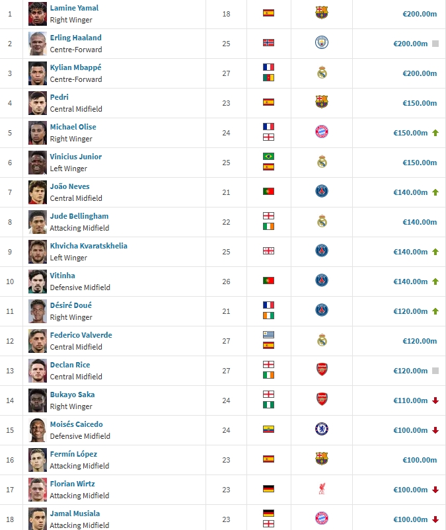Click Georgia flag beside Khvicha Kvaratskhelia

(x=269, y=251)
